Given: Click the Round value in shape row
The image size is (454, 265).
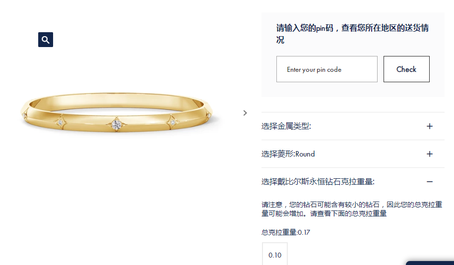Looking at the screenshot, I should 305,154.
